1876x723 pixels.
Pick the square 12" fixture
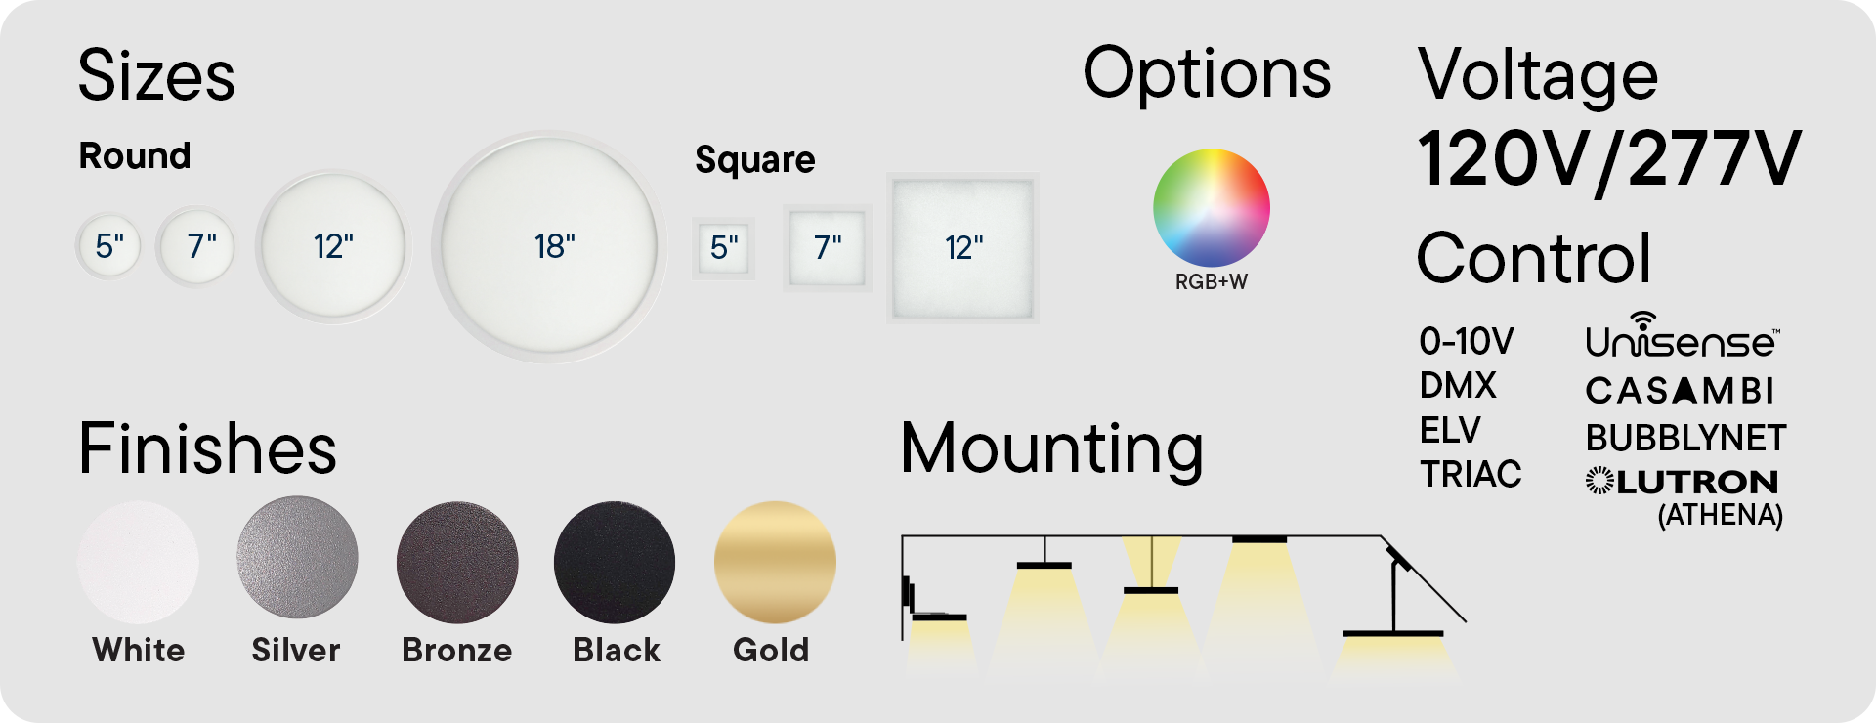[x=962, y=248]
